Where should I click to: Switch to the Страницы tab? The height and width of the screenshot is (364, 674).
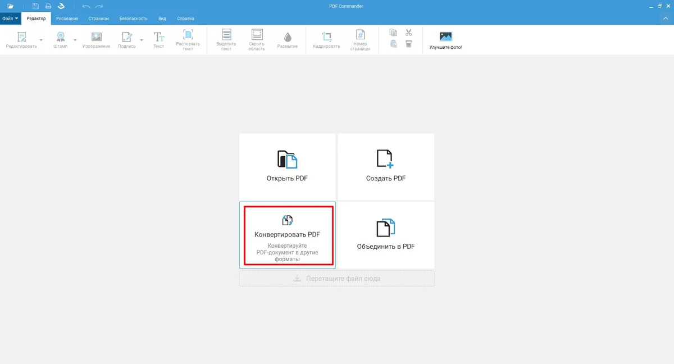[98, 19]
